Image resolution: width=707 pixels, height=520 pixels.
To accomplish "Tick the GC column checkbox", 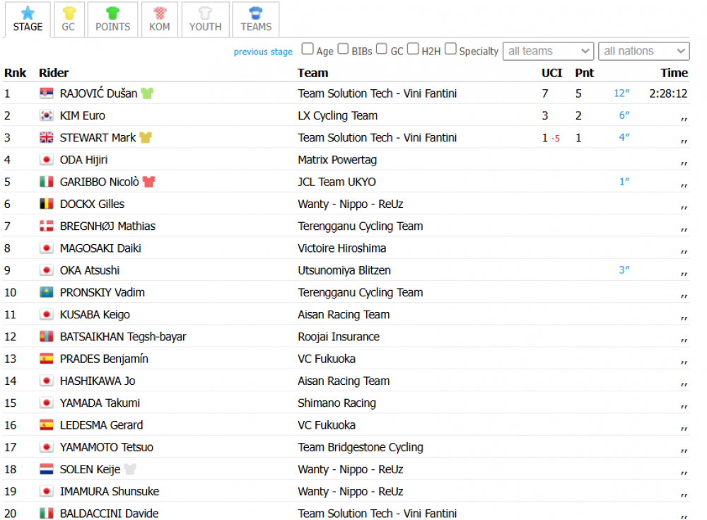I will [x=382, y=49].
